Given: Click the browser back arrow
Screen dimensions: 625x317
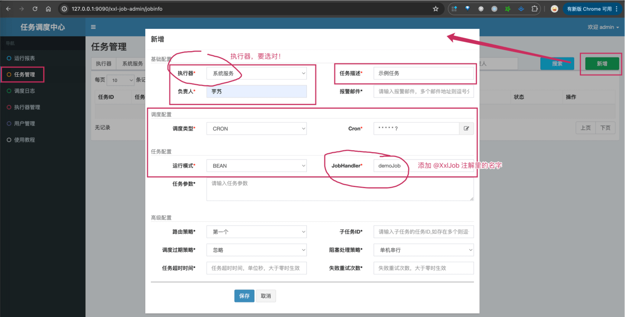Looking at the screenshot, I should pyautogui.click(x=8, y=9).
